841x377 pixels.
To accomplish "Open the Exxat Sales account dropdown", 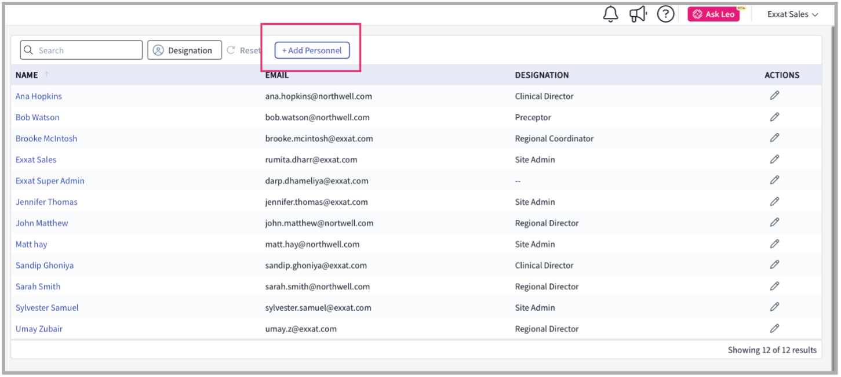I will [x=792, y=13].
